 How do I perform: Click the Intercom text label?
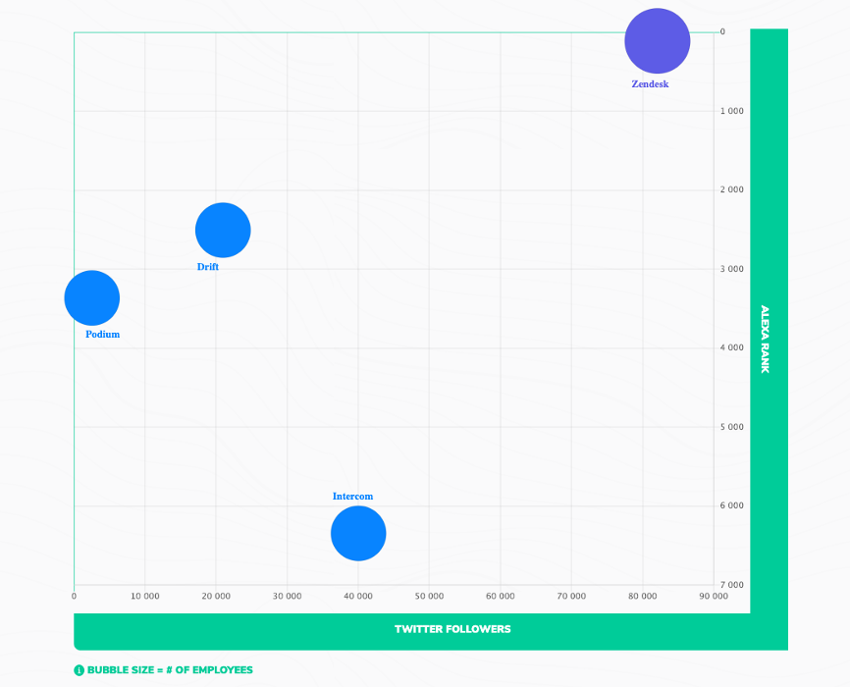click(x=352, y=497)
